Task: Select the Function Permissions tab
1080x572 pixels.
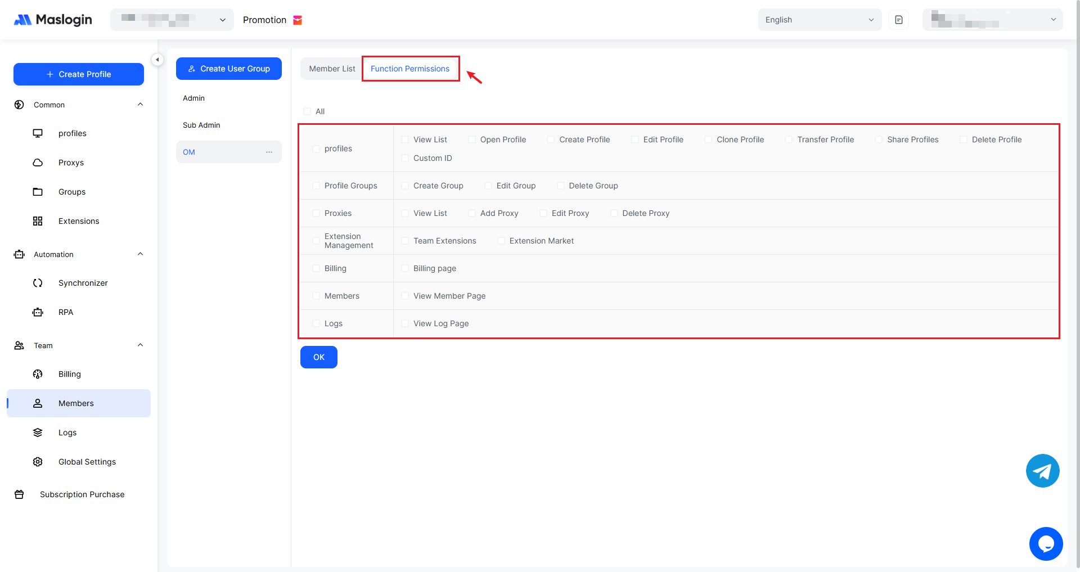Action: pos(410,69)
